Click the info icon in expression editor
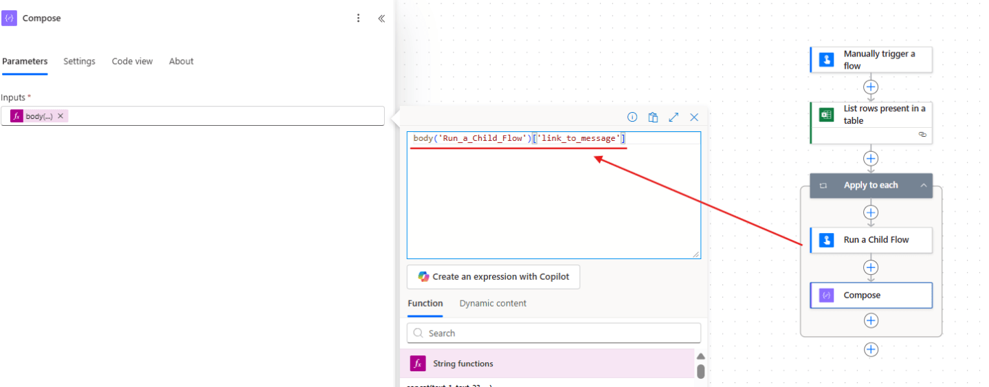Viewport: 989px width, 387px height. 632,118
